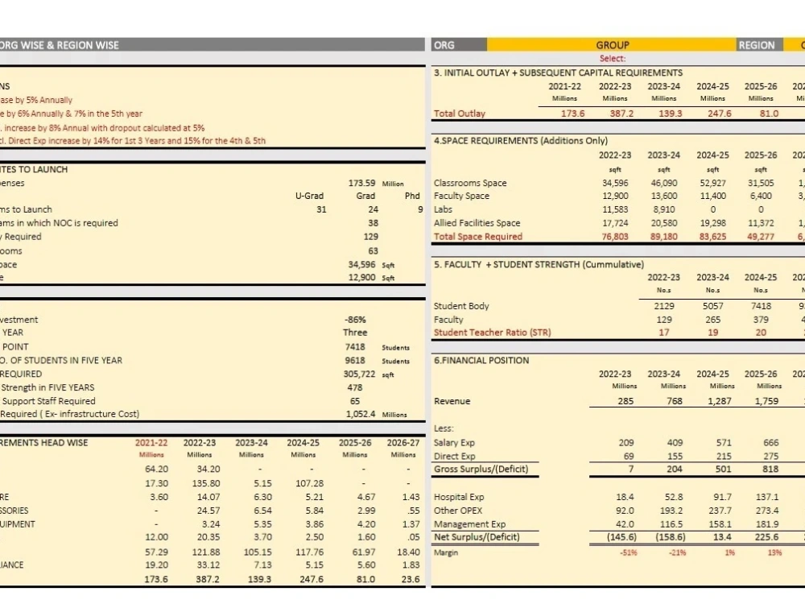The height and width of the screenshot is (604, 805).
Task: Select Total Space Required value 89,180
Action: 664,236
